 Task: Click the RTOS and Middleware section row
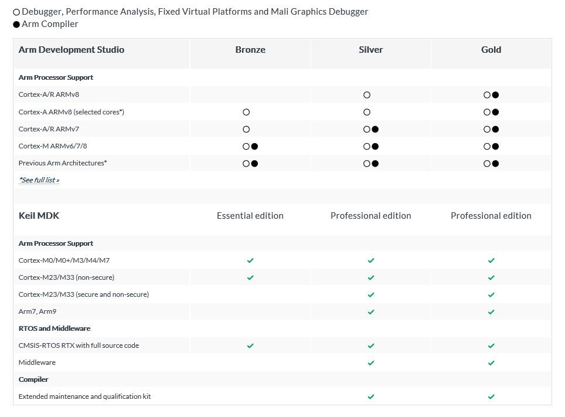(55, 328)
